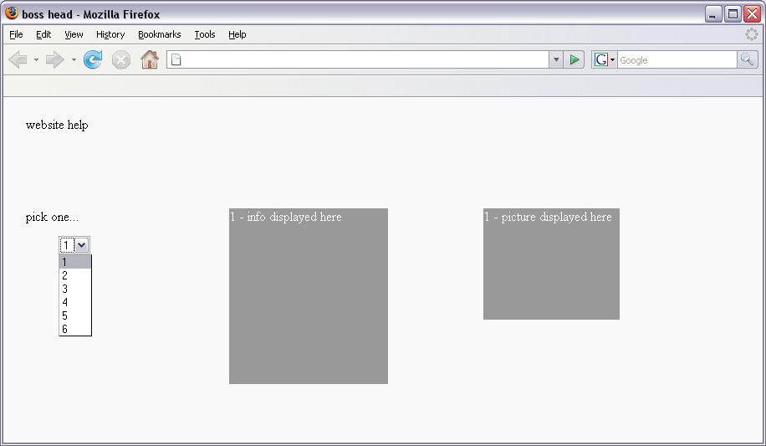Viewport: 766px width, 446px height.
Task: Open Forward history dropdown arrow
Action: [74, 59]
